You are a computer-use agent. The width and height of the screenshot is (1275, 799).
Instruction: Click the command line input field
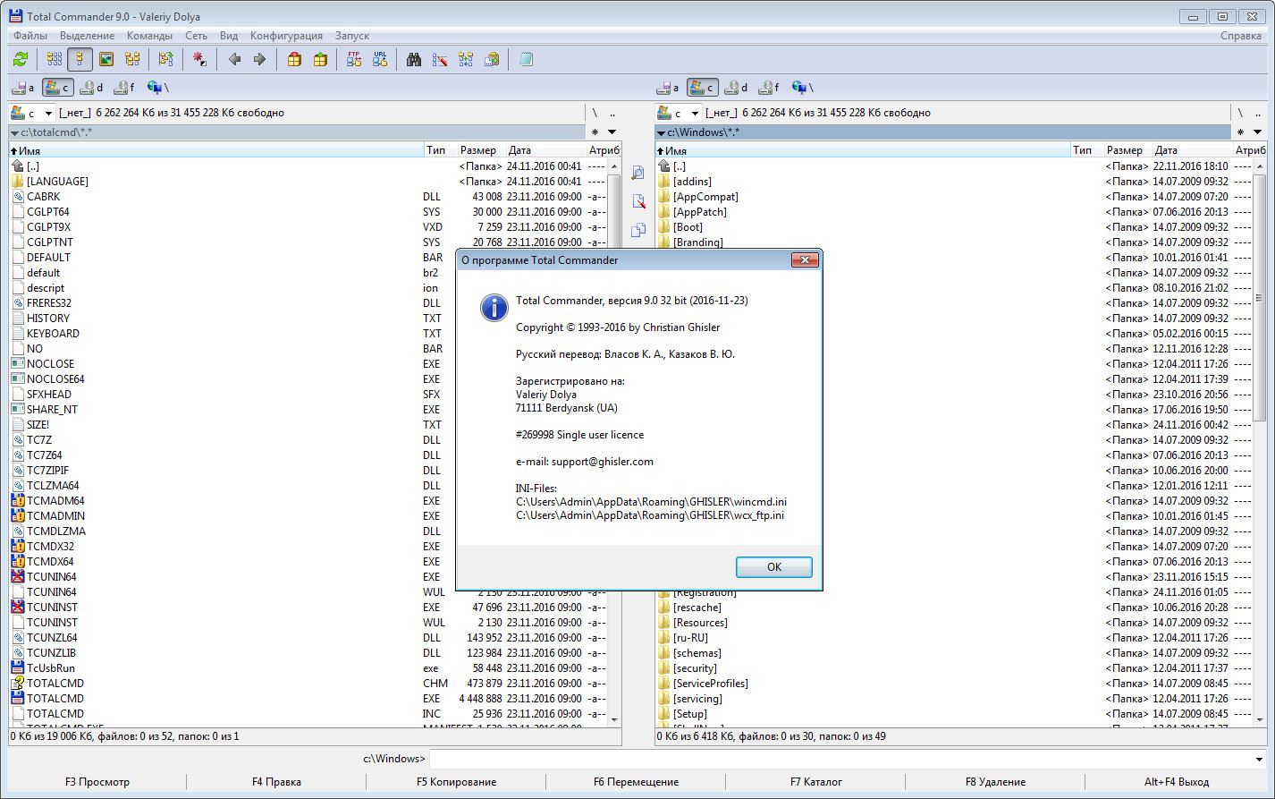pos(840,759)
